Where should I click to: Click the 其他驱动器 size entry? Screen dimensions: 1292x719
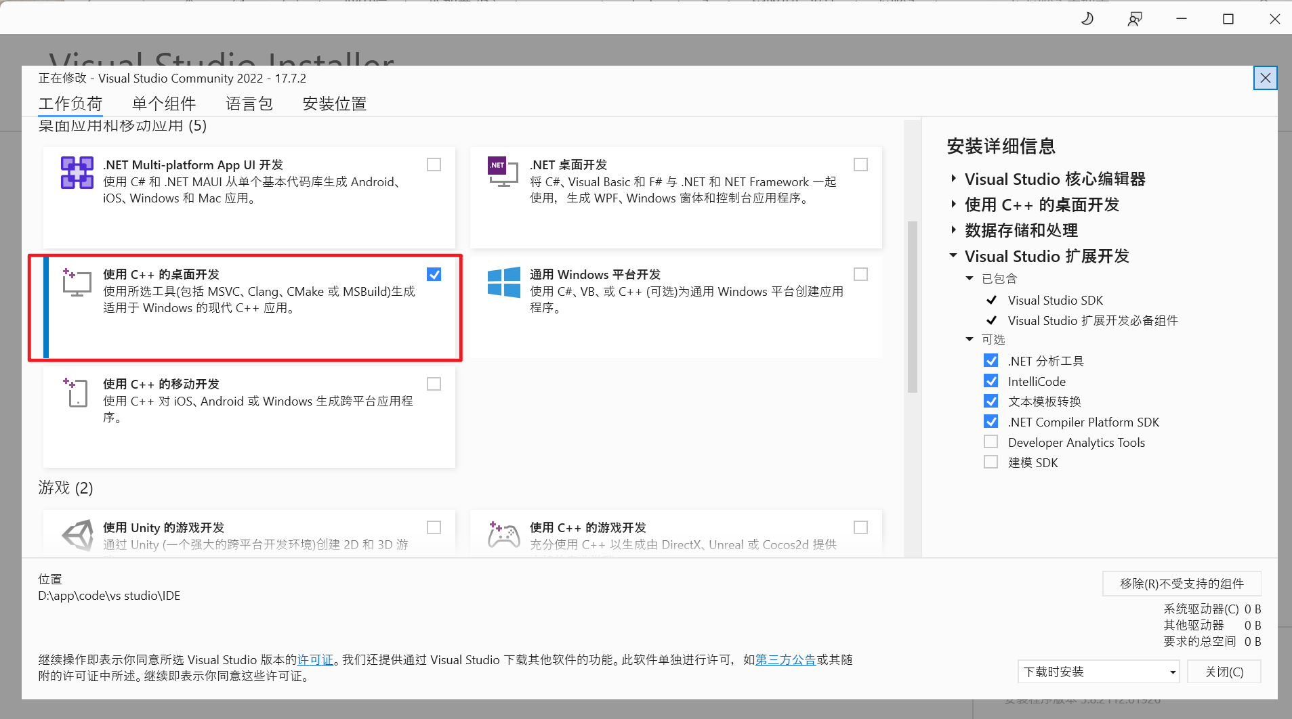1212,625
